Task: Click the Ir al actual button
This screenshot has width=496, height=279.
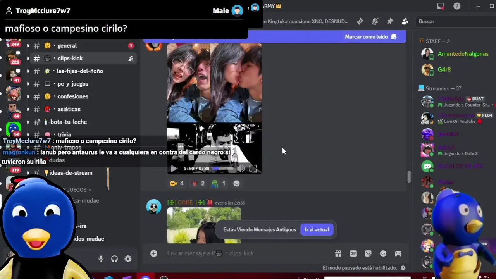Action: [x=317, y=230]
